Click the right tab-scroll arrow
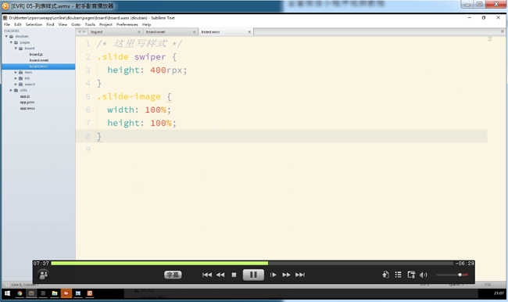508x302 pixels. point(84,32)
